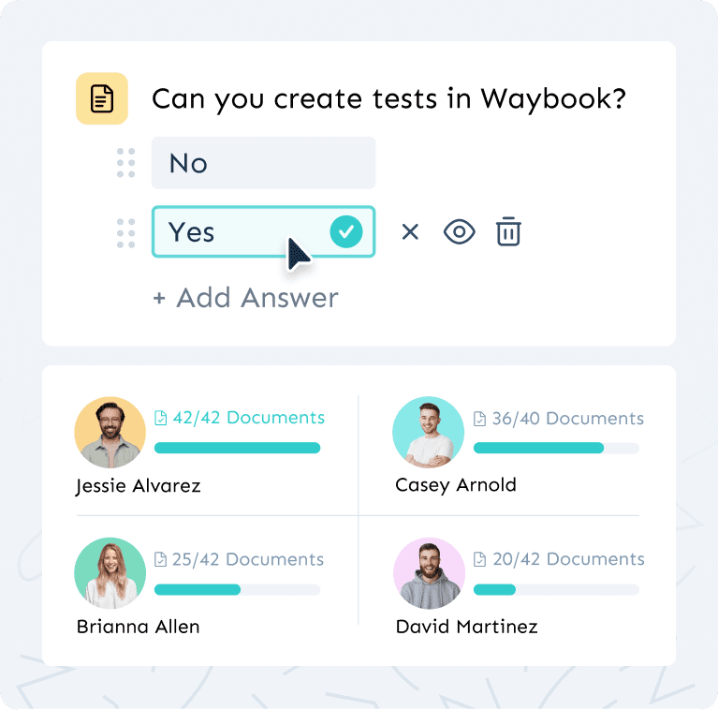Click Brianna Allen's progress bar
This screenshot has height=710, width=718.
237,590
